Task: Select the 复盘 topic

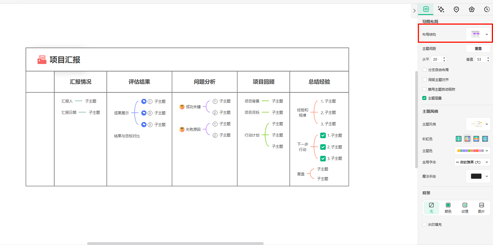Action: pos(301,174)
